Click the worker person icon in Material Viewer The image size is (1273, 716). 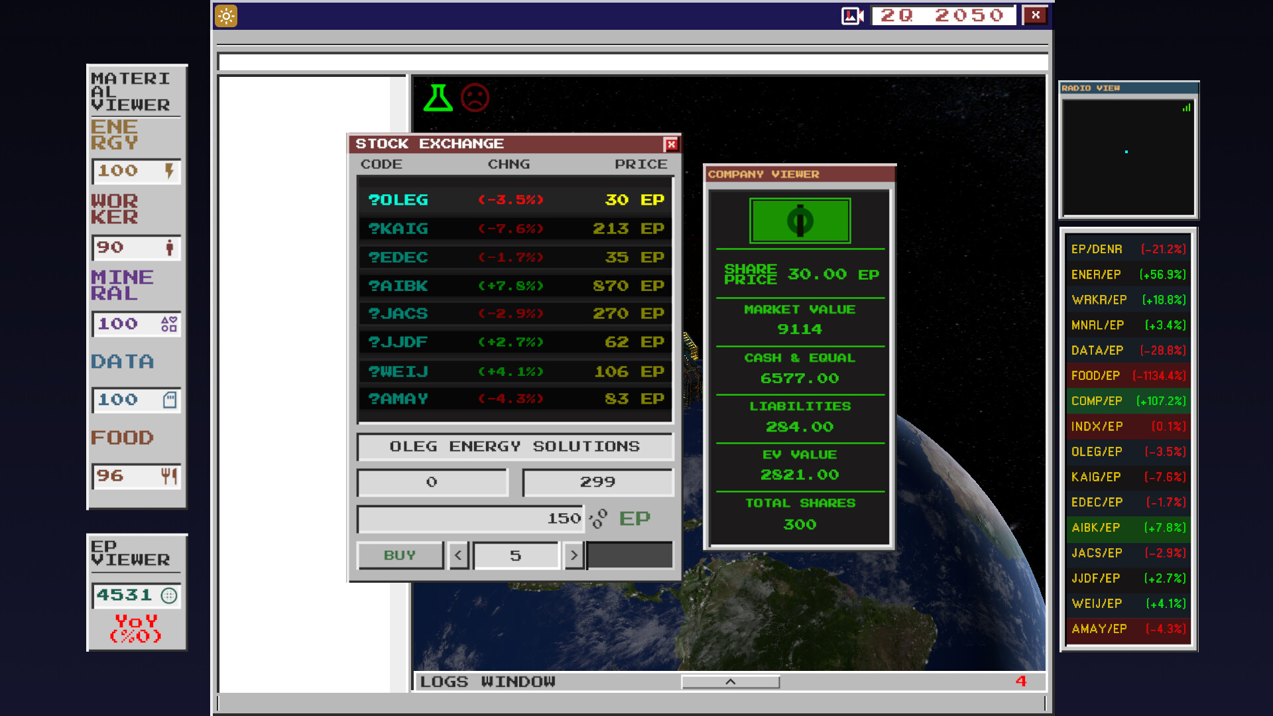[x=170, y=247]
